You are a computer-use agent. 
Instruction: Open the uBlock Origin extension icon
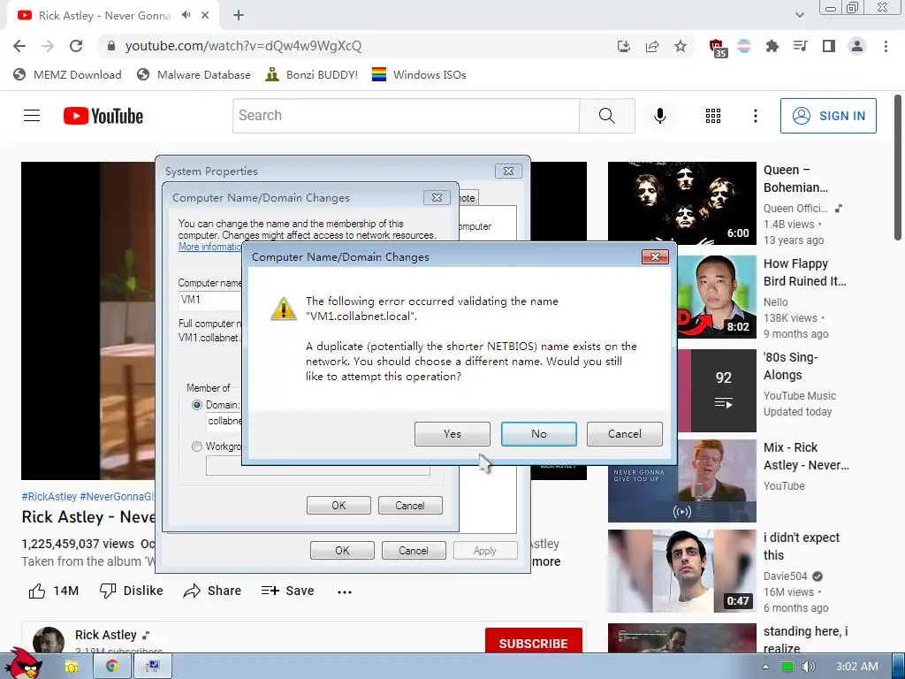pos(718,48)
